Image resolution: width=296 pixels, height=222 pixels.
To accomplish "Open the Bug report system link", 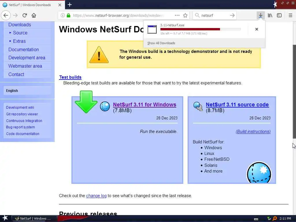I will point(21,127).
